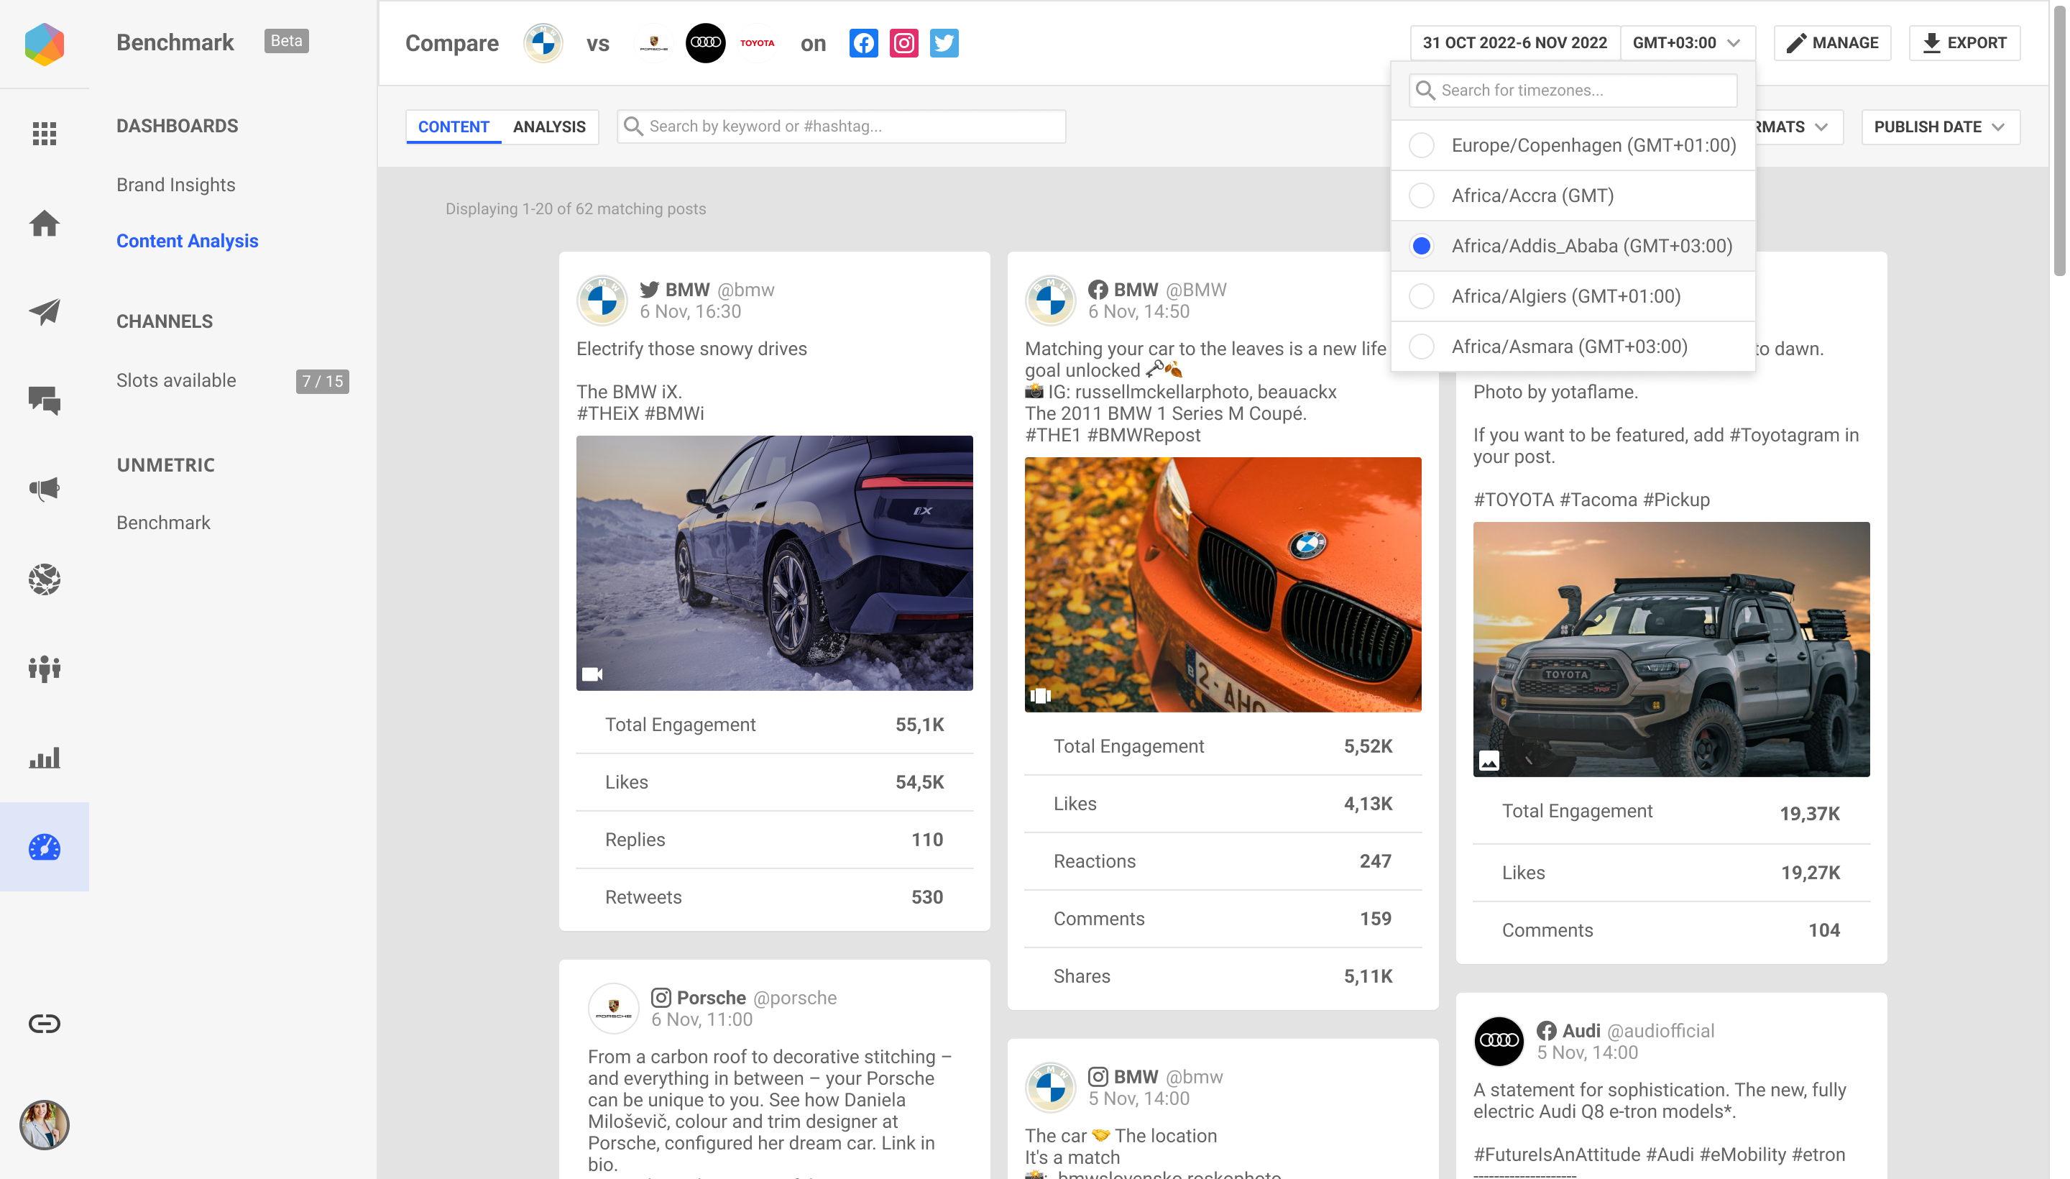Click the Twitter network icon in header
The height and width of the screenshot is (1179, 2070).
(944, 43)
